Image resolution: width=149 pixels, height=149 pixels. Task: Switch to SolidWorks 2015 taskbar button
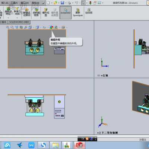[x=79, y=145]
